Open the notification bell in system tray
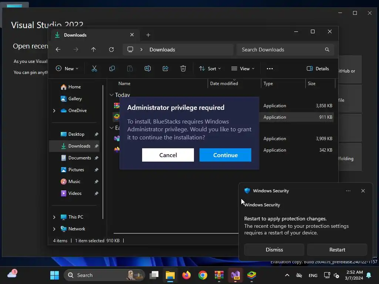379x284 pixels. coord(369,275)
